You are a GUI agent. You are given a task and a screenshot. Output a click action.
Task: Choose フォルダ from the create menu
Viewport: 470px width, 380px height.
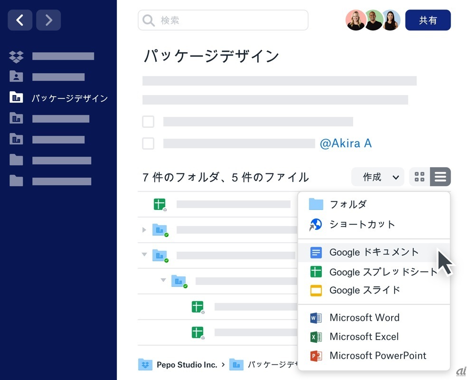[374, 204]
